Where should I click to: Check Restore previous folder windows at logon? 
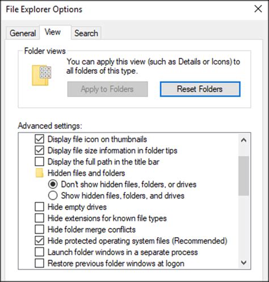(x=39, y=263)
